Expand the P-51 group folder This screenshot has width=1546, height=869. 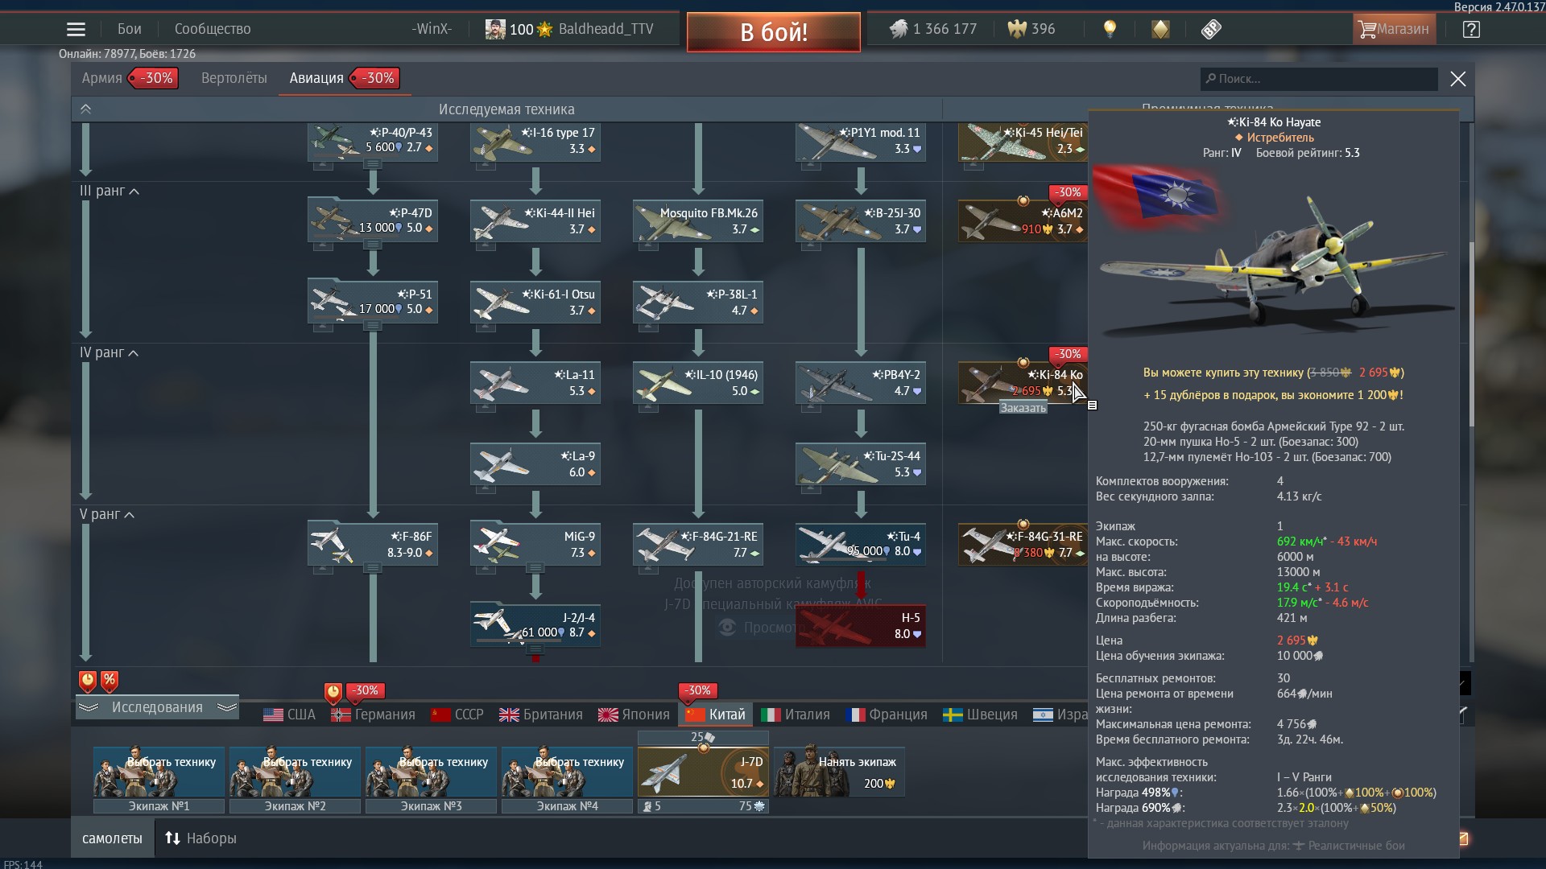[x=372, y=326]
